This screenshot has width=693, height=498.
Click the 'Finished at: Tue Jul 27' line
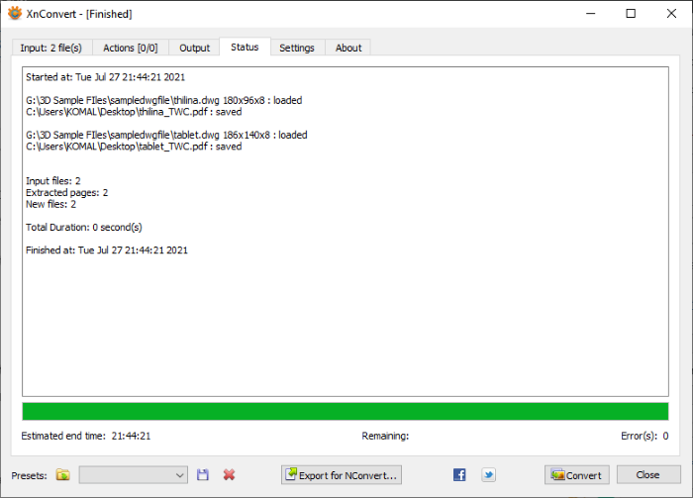(107, 250)
